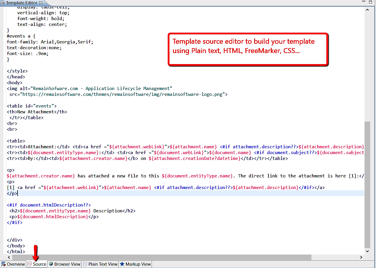Image resolution: width=376 pixels, height=268 pixels.
Task: Place cursor on table id="events" line
Action: [32, 106]
